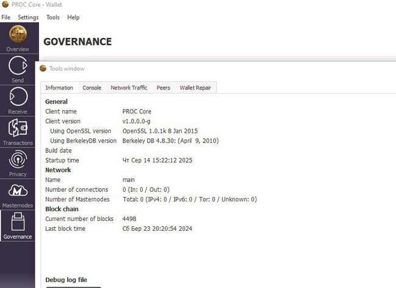The width and height of the screenshot is (396, 288).
Task: Open the Tools menu
Action: coord(53,17)
